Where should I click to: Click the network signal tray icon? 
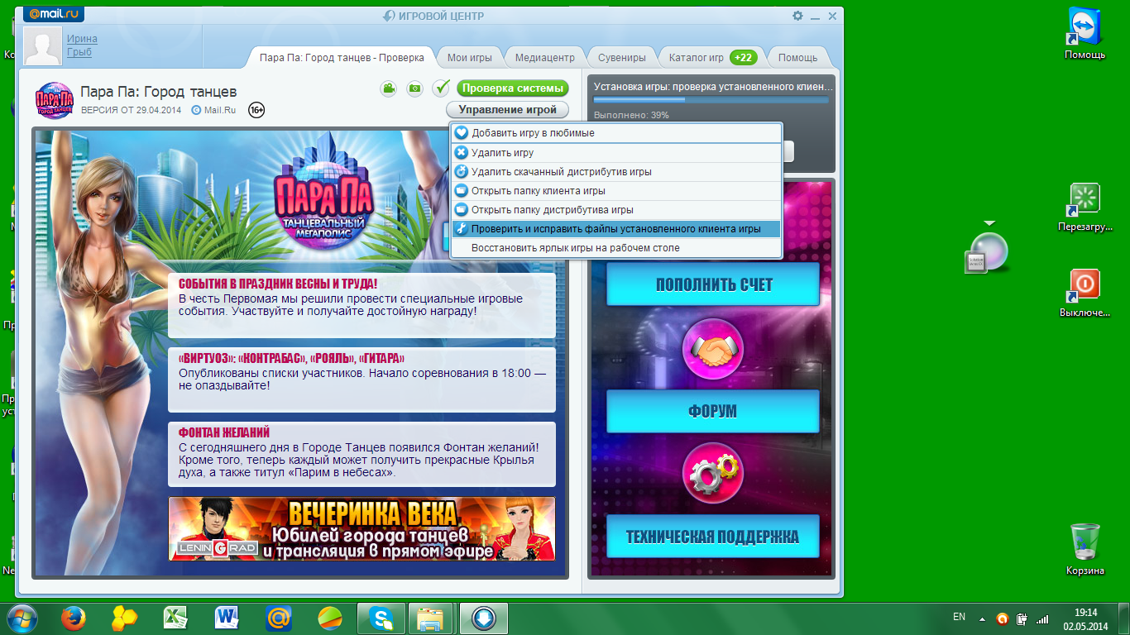tap(1043, 618)
